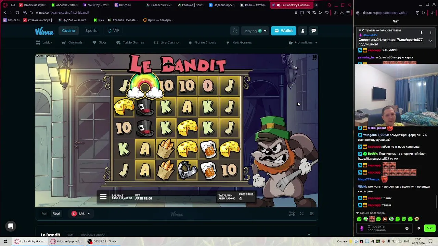Open the ARS currency dropdown
This screenshot has height=246, width=438.
click(x=81, y=214)
